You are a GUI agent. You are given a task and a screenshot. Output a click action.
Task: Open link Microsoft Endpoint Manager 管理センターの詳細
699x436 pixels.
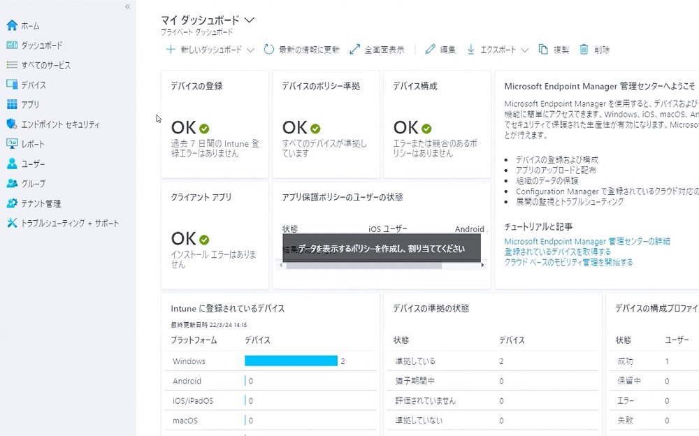pyautogui.click(x=587, y=241)
